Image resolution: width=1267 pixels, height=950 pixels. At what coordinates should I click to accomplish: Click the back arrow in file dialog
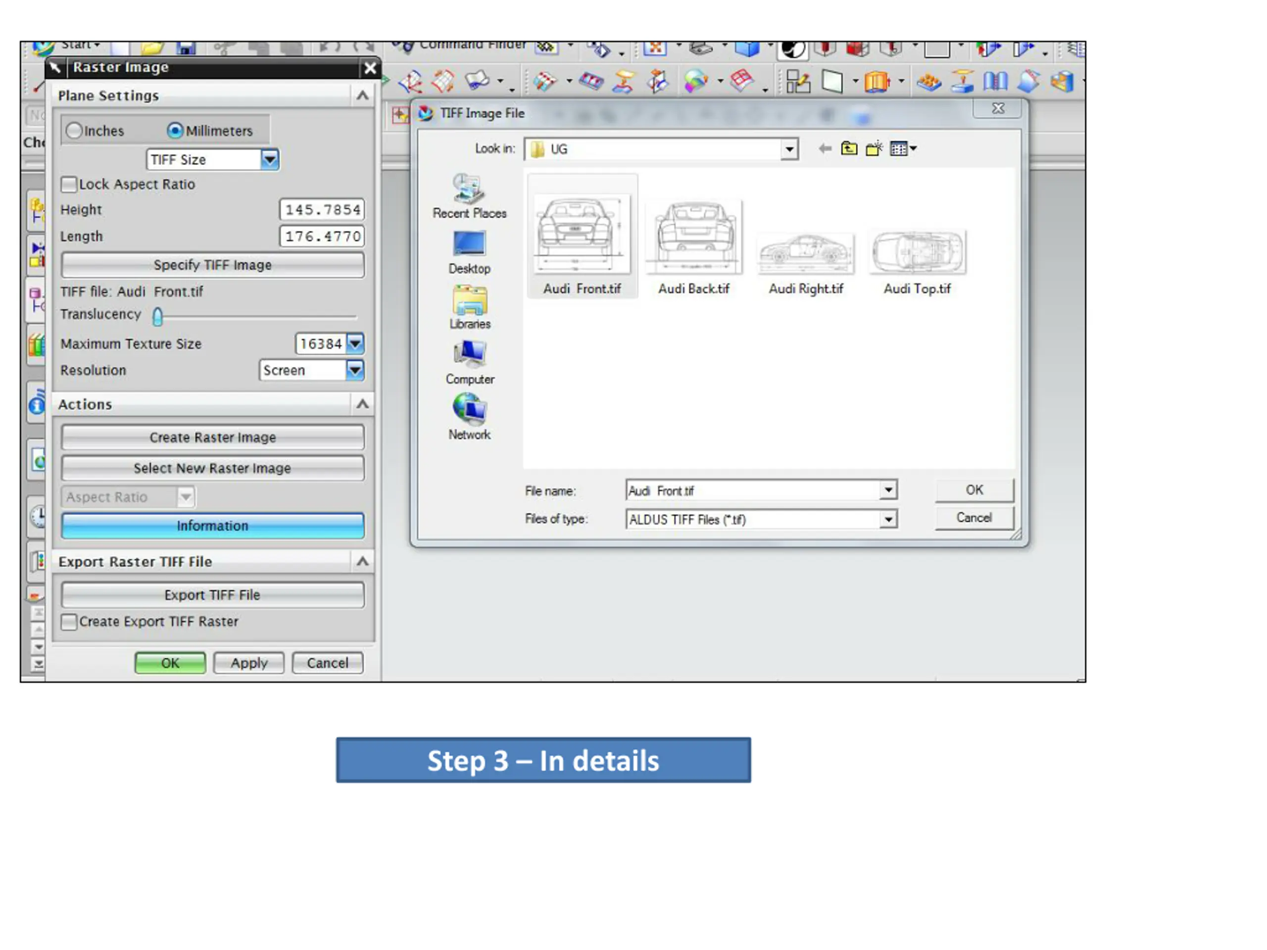[x=825, y=149]
